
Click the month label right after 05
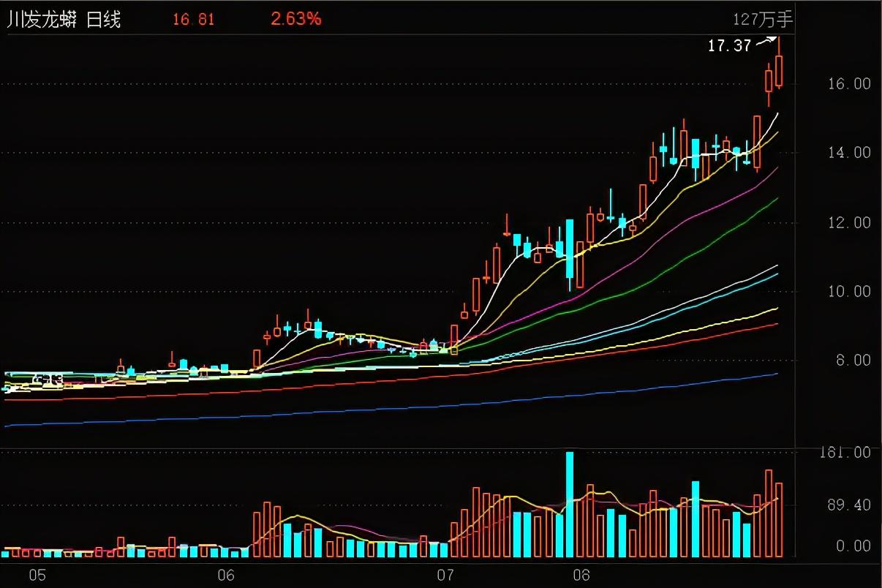click(226, 574)
